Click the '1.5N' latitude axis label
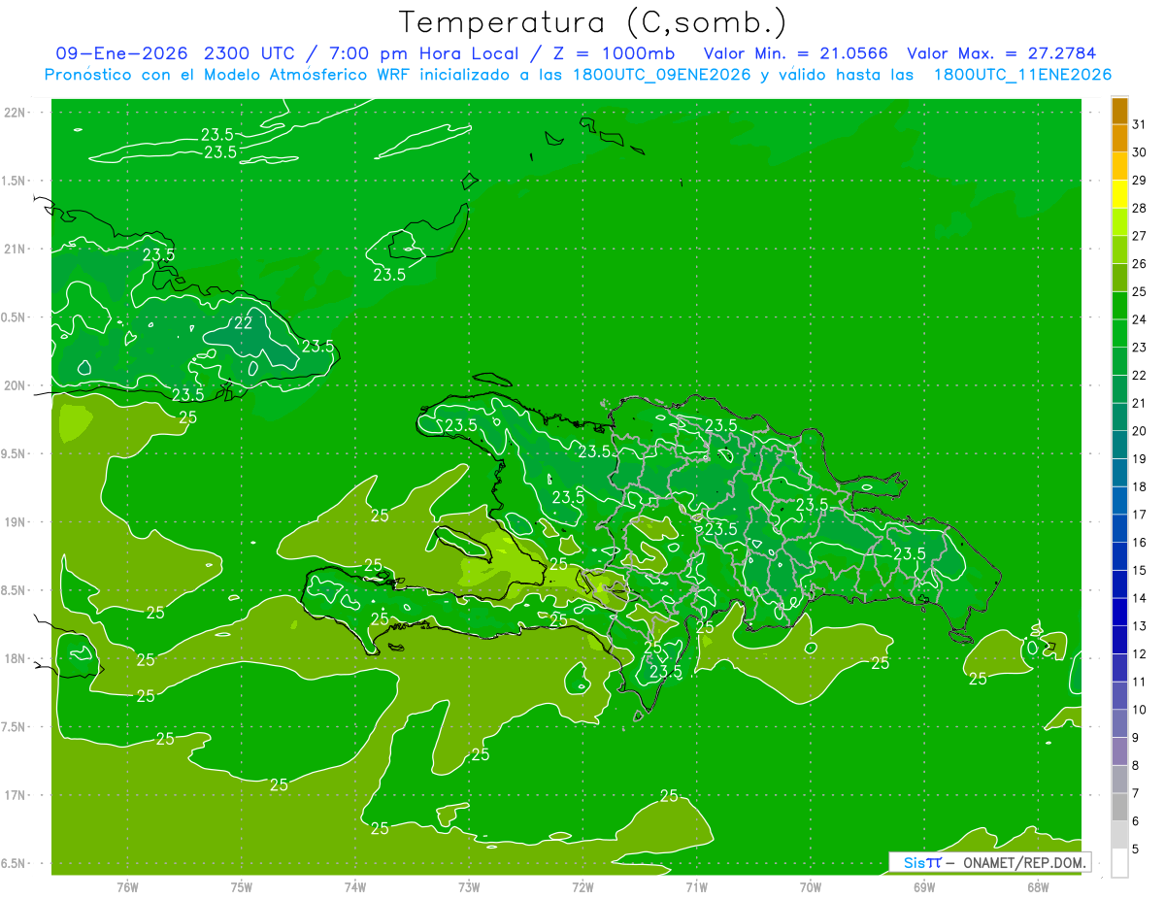The width and height of the screenshot is (1165, 900). [15, 181]
